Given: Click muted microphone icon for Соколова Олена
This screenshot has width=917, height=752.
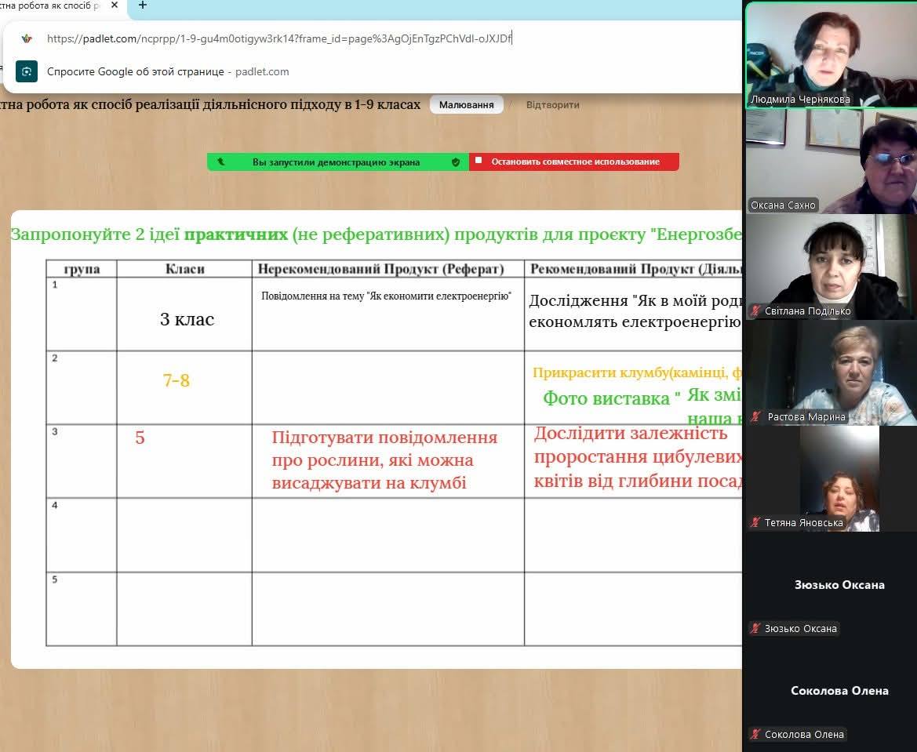Looking at the screenshot, I should (x=755, y=735).
